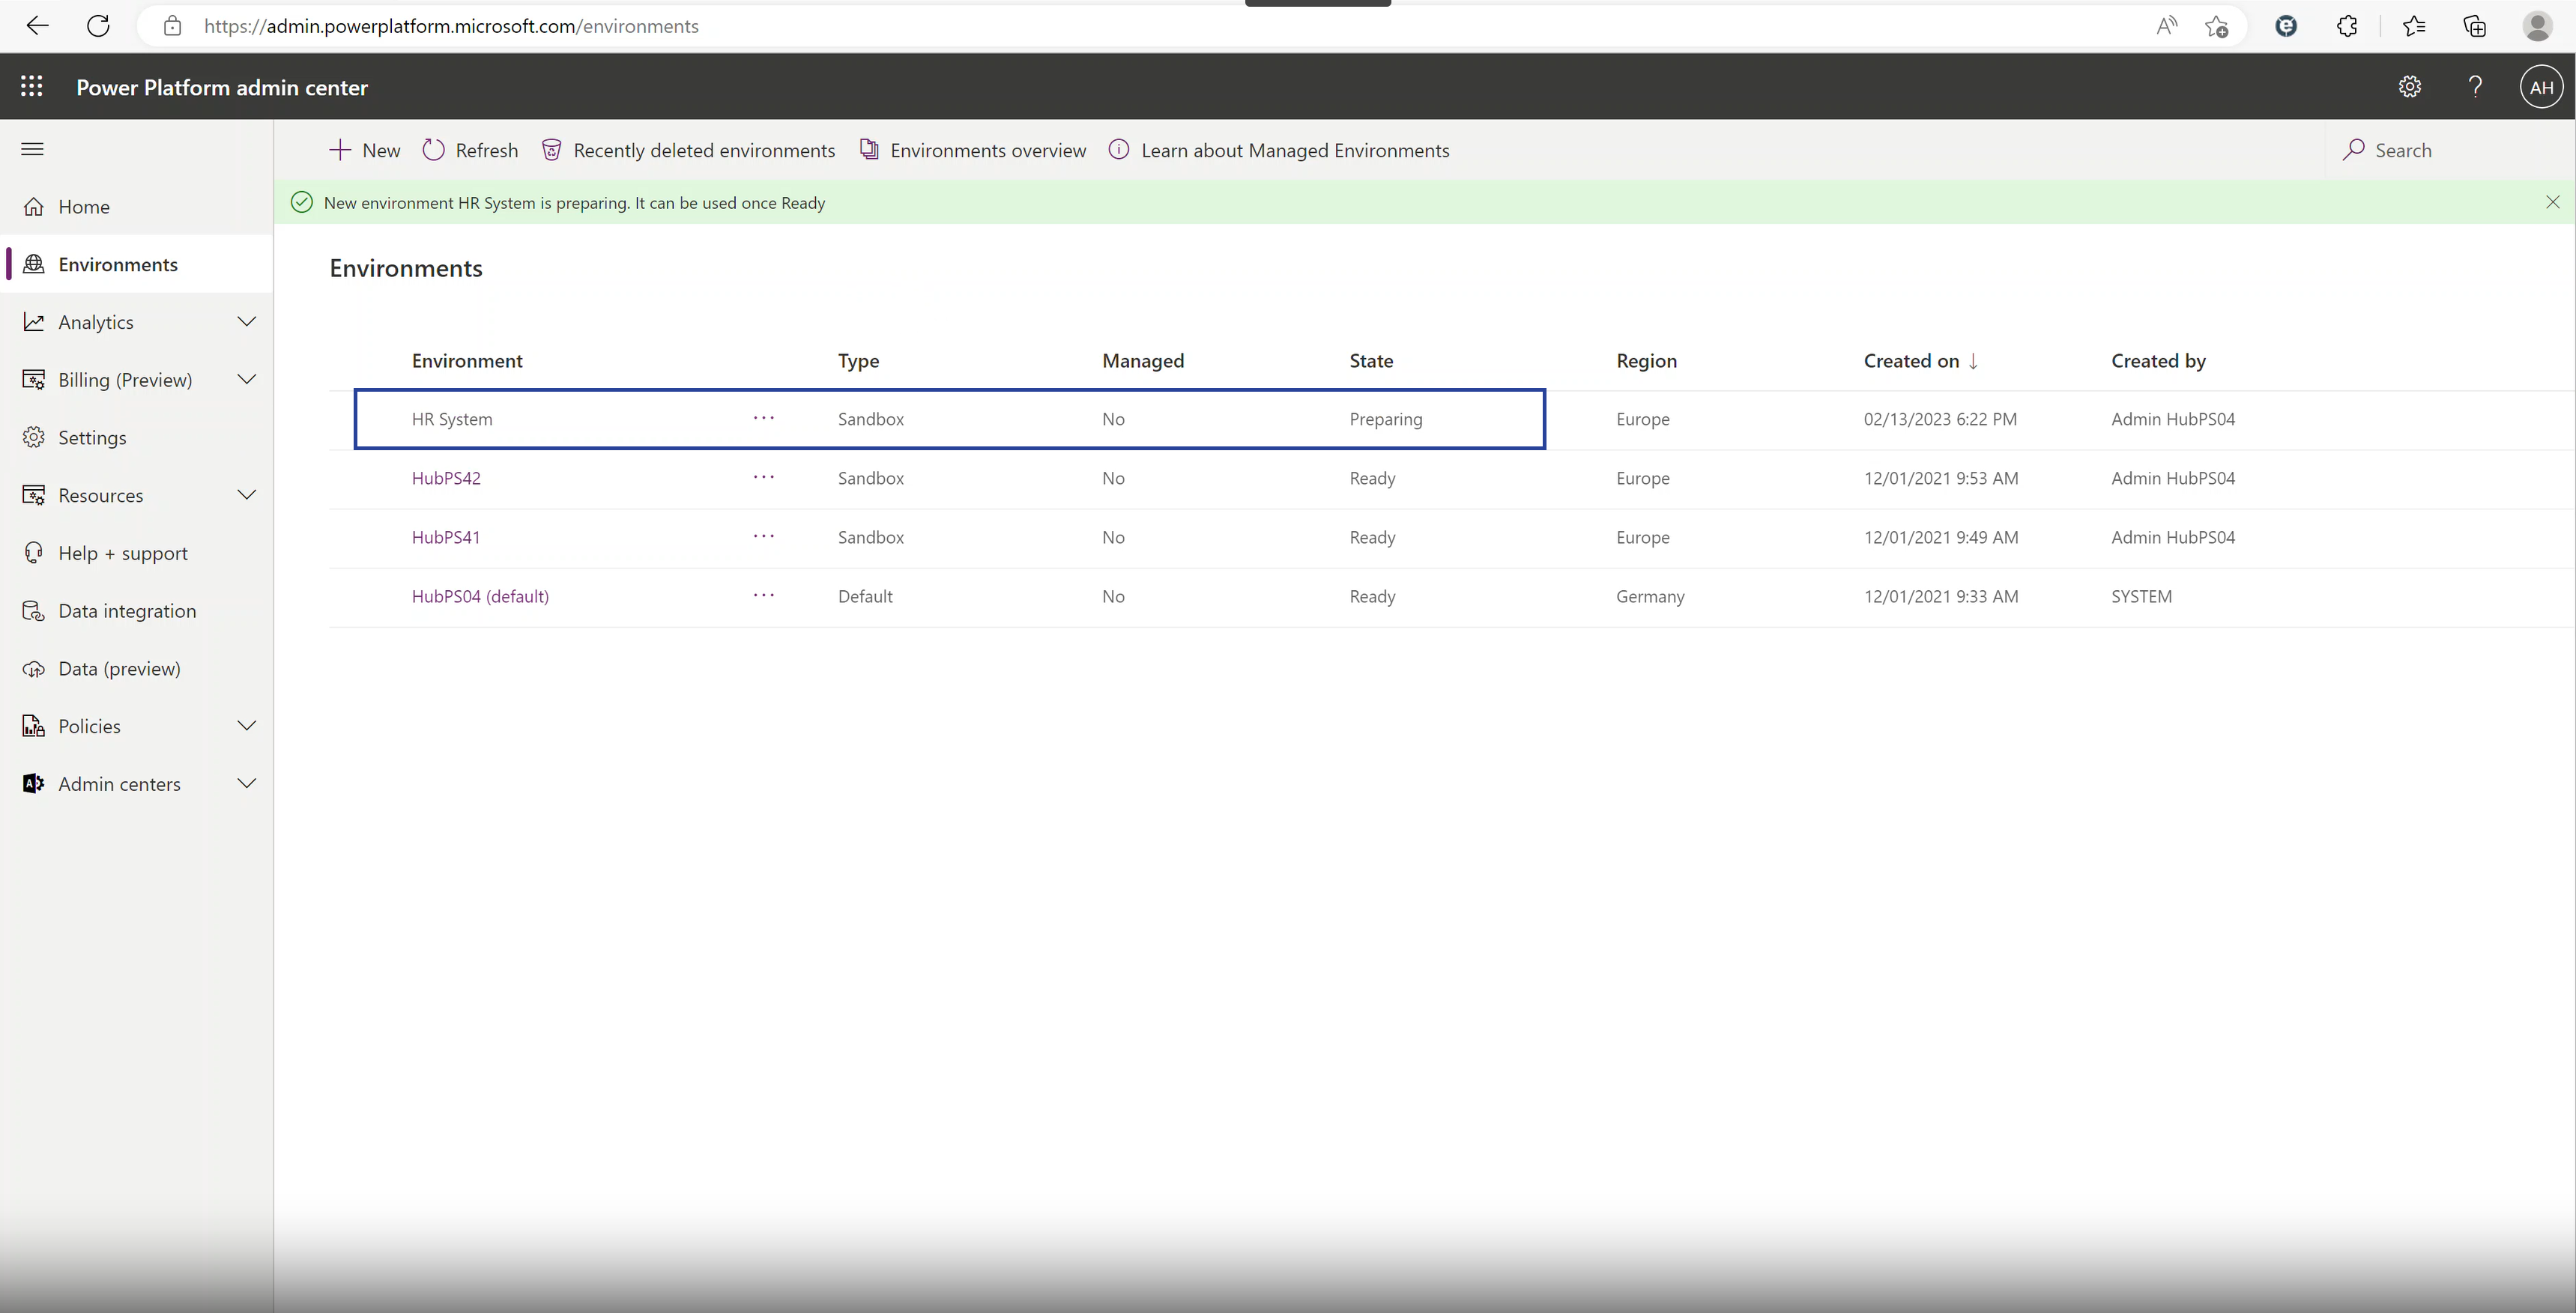Open the HubPS04 (default) environment link
The width and height of the screenshot is (2576, 1313).
pos(480,596)
